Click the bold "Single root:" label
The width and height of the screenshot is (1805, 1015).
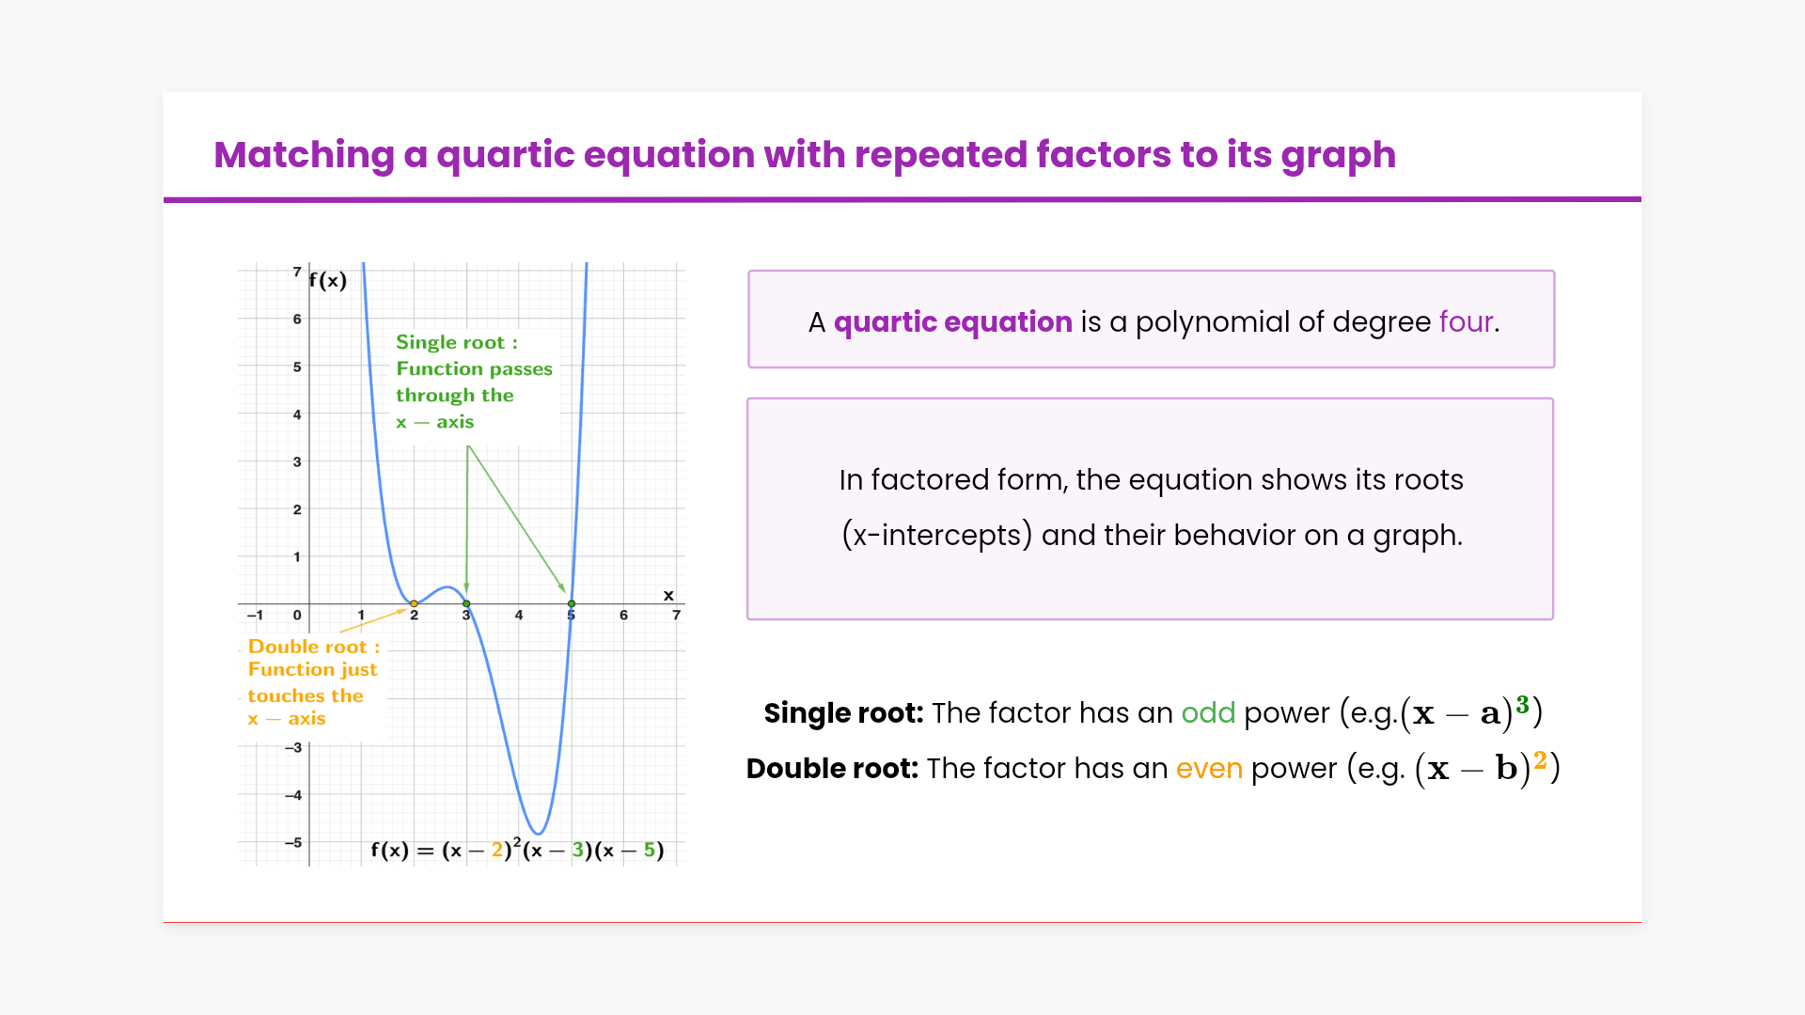(x=843, y=713)
